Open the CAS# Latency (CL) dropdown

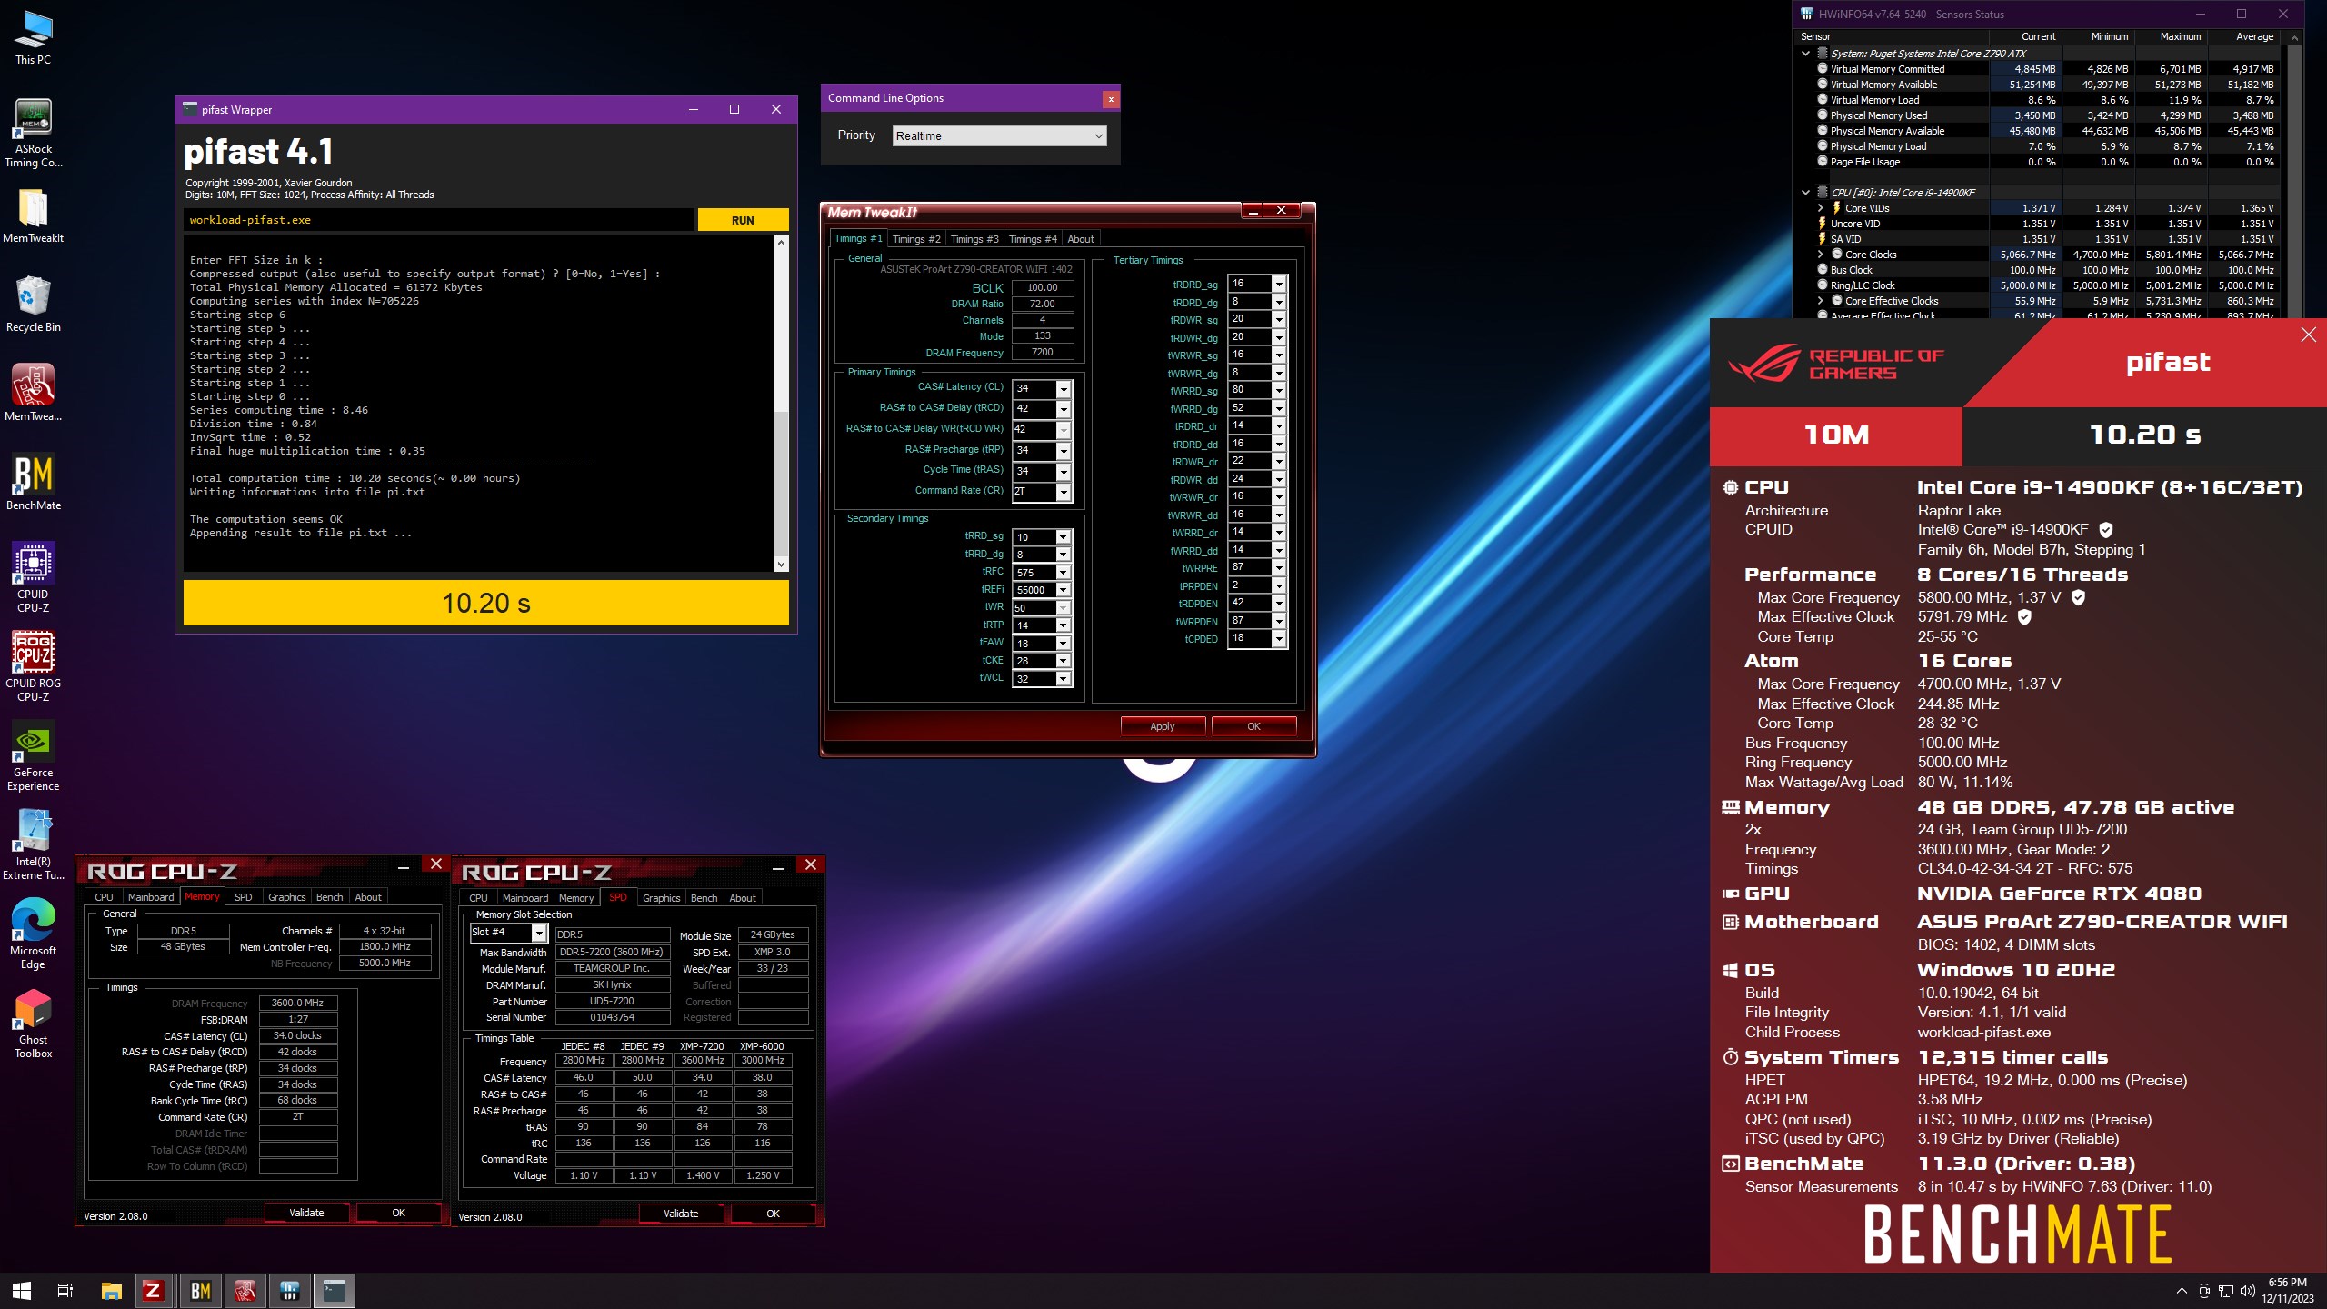(x=1063, y=388)
